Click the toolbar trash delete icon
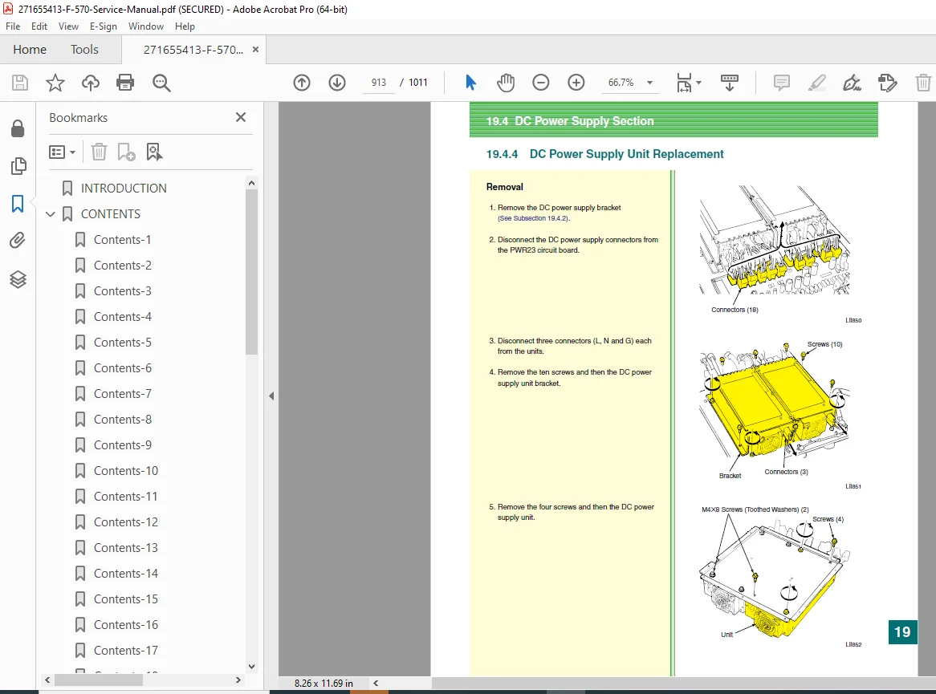The width and height of the screenshot is (936, 694). tap(923, 83)
